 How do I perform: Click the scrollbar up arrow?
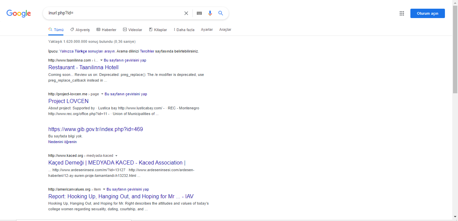pyautogui.click(x=455, y=3)
